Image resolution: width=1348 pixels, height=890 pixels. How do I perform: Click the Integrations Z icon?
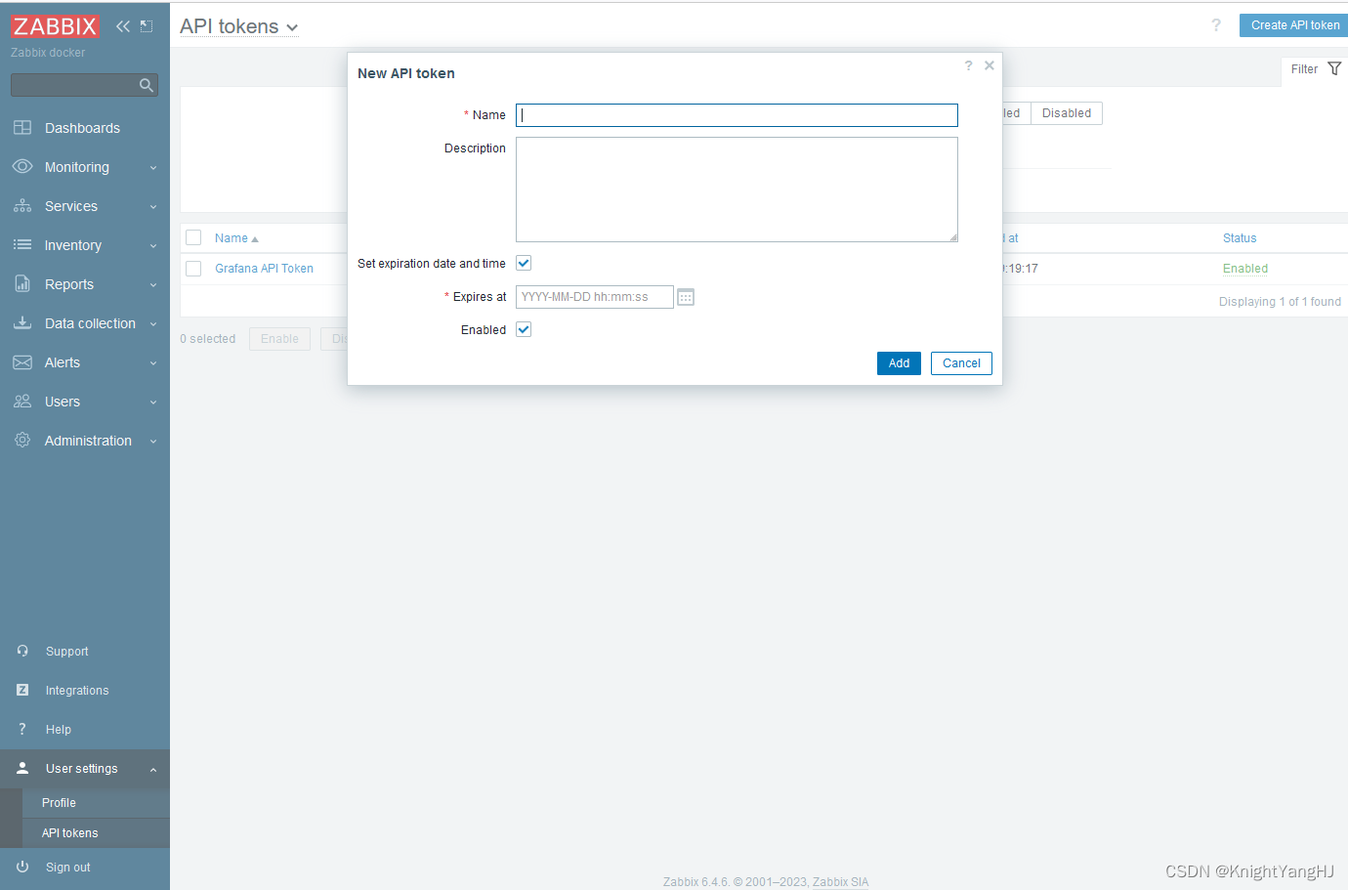click(x=22, y=691)
